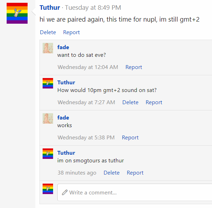Open Tuthur's profile from post header name
Image resolution: width=212 pixels, height=208 pixels.
[50, 8]
